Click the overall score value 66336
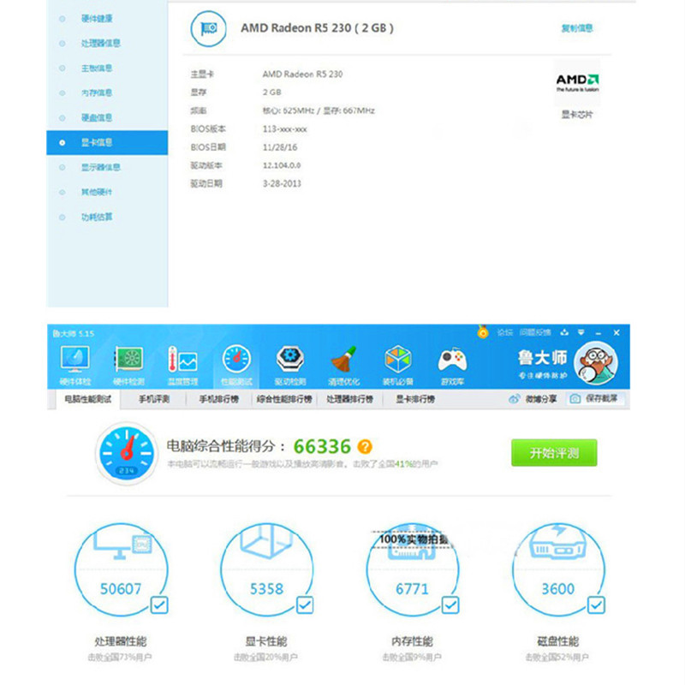Viewport: 685px width, 685px height. click(x=322, y=446)
